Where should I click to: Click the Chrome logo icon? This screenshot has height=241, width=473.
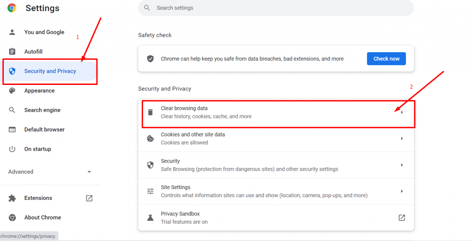click(x=12, y=8)
